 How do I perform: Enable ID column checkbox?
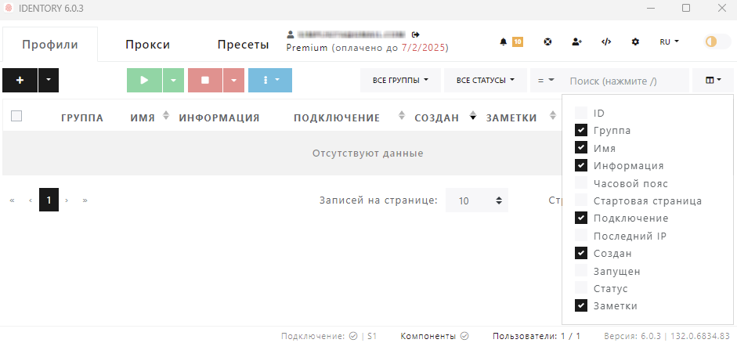581,113
